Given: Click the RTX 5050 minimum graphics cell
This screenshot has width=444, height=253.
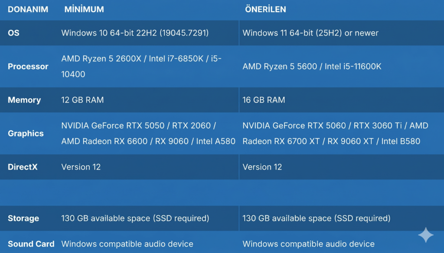Looking at the screenshot, I should (148, 133).
